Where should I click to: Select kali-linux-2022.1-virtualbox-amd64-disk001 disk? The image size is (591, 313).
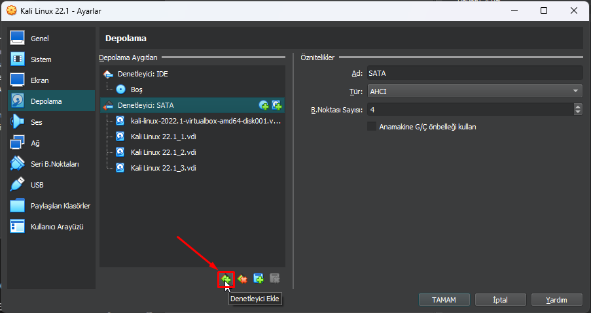pyautogui.click(x=192, y=121)
